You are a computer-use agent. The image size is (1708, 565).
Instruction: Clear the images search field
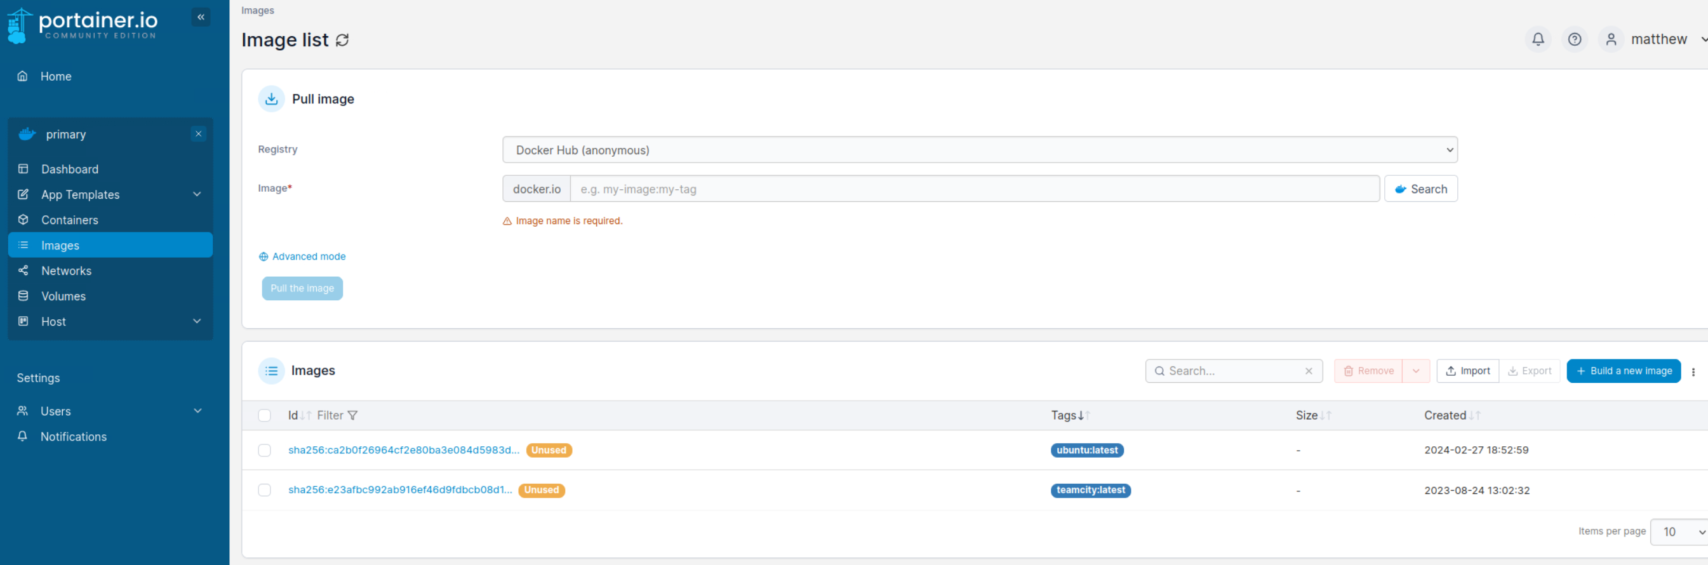point(1308,371)
